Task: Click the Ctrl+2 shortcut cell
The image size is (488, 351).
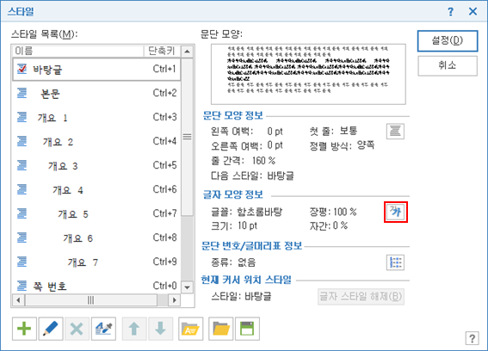Action: tap(164, 93)
